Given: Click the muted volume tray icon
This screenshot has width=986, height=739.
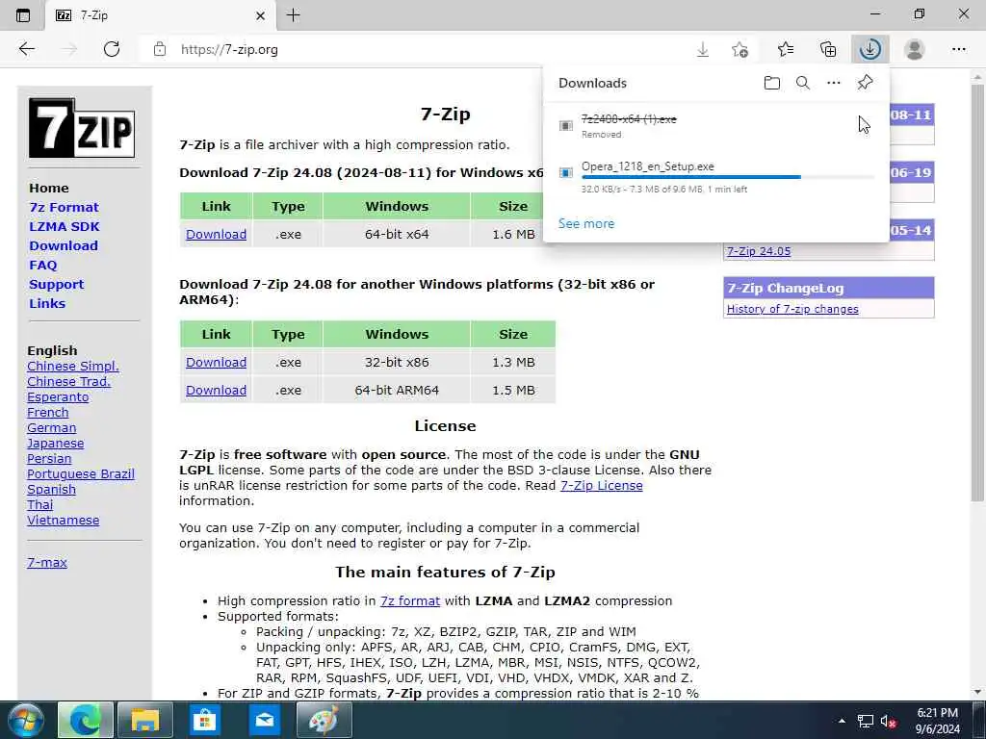Looking at the screenshot, I should tap(888, 722).
